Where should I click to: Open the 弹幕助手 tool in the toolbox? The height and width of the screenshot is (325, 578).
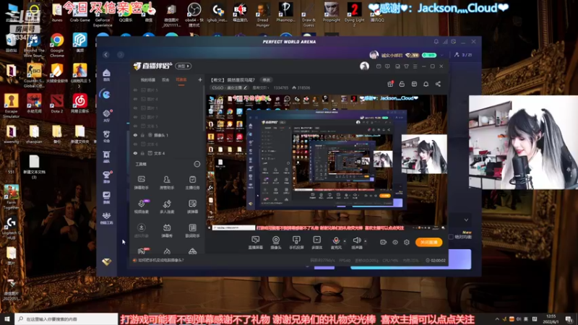[x=141, y=183]
